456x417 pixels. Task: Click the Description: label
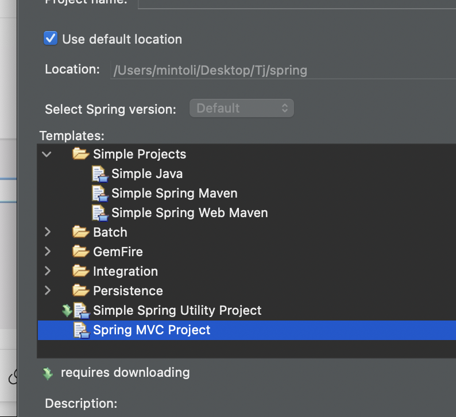(81, 403)
